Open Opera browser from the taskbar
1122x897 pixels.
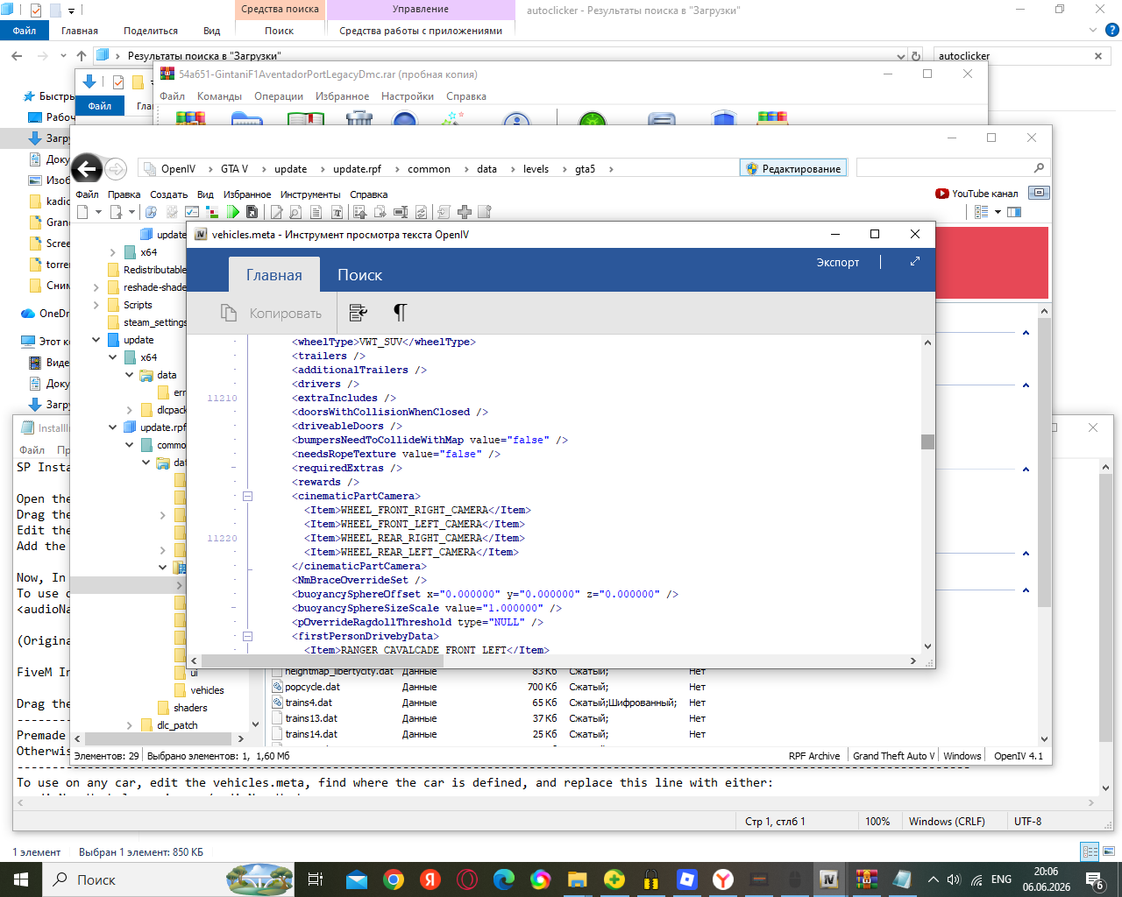point(467,879)
